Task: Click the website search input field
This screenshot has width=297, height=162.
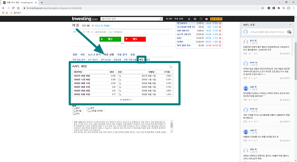Action: pos(130,19)
